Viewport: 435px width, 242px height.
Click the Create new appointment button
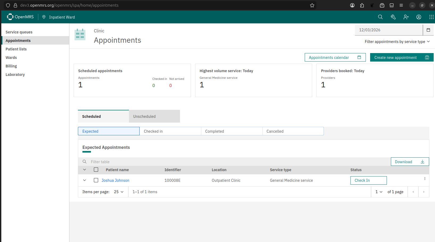[401, 58]
